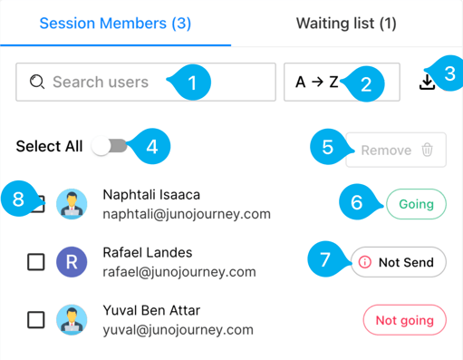463x360 pixels.
Task: Click the Going status badge
Action: pos(416,204)
